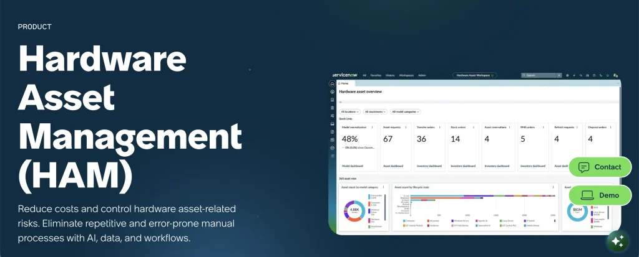Open the Stock orders card's options menu

474,128
